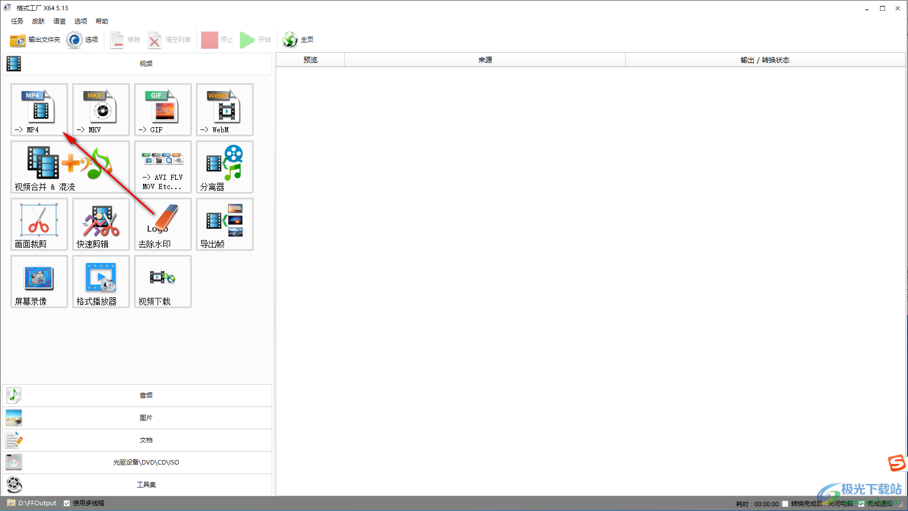
Task: Open the GIF conversion tool
Action: click(x=163, y=109)
